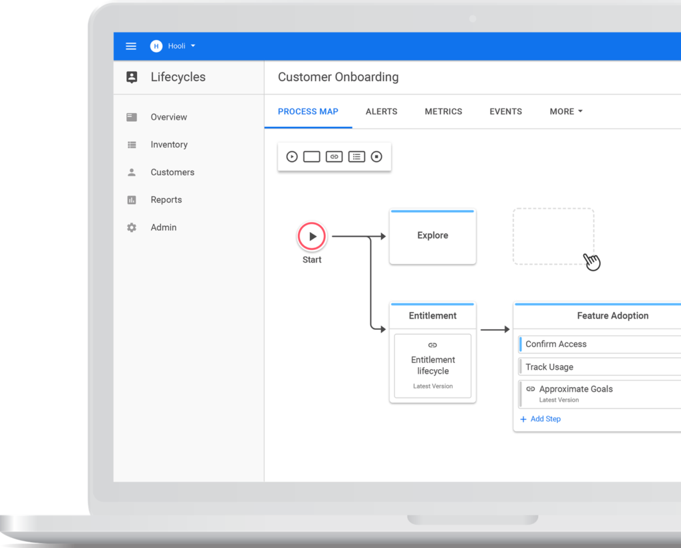Click the Lifecycles header icon
The height and width of the screenshot is (548, 681).
tap(132, 77)
